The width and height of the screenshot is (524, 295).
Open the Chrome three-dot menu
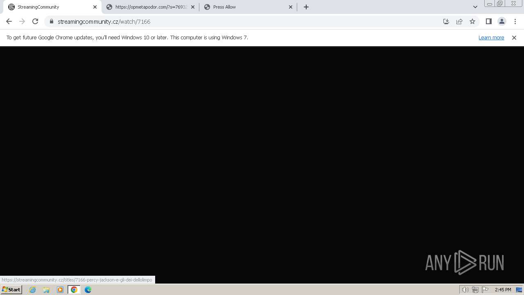(x=515, y=21)
